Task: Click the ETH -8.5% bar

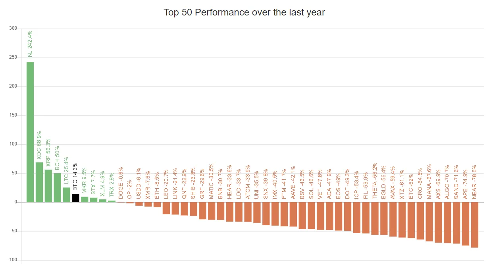Action: click(157, 205)
